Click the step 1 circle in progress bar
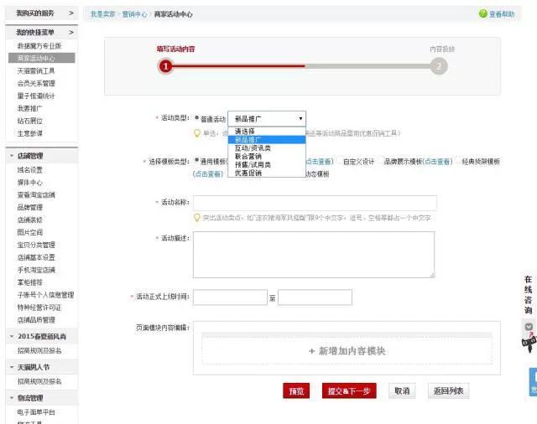537x424 pixels. click(x=166, y=66)
